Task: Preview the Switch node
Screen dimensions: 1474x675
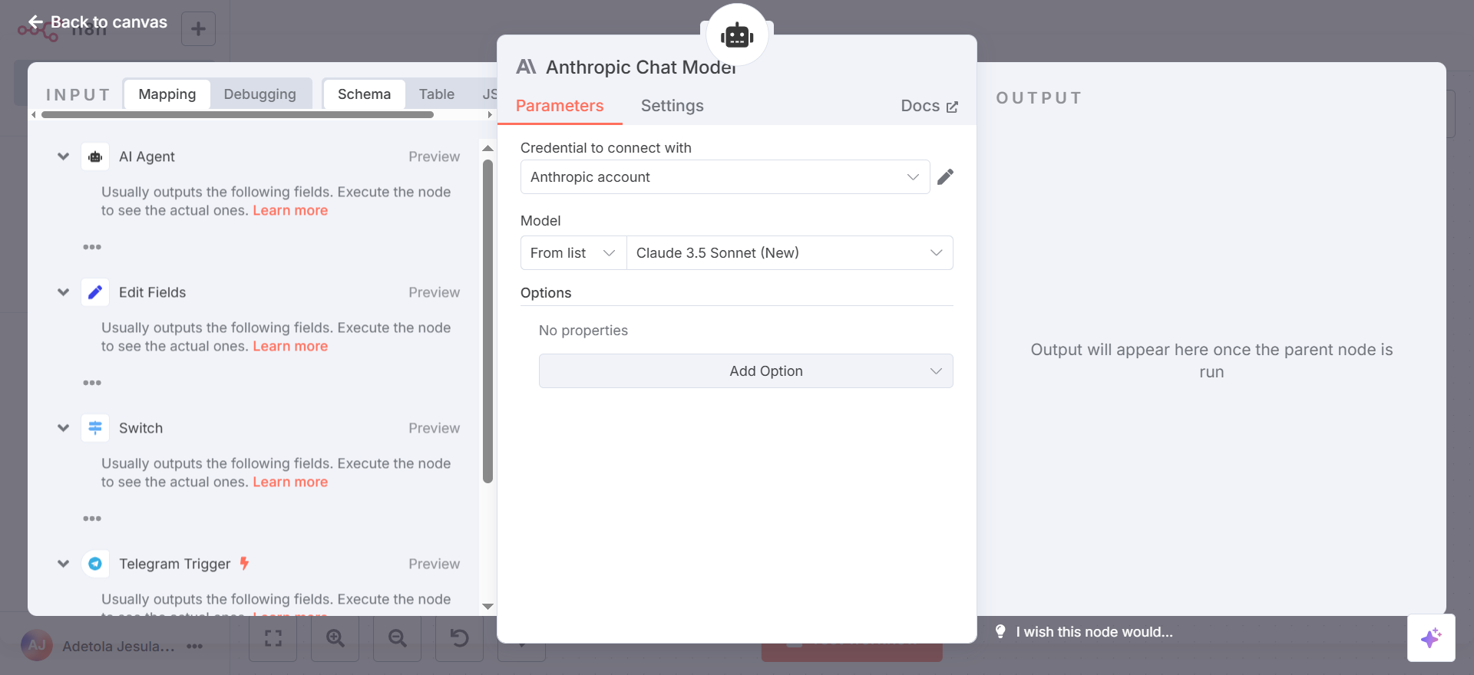Action: (x=434, y=428)
